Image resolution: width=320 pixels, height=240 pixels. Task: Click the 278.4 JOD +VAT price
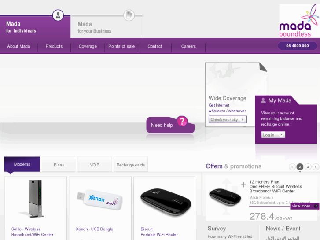tap(271, 217)
